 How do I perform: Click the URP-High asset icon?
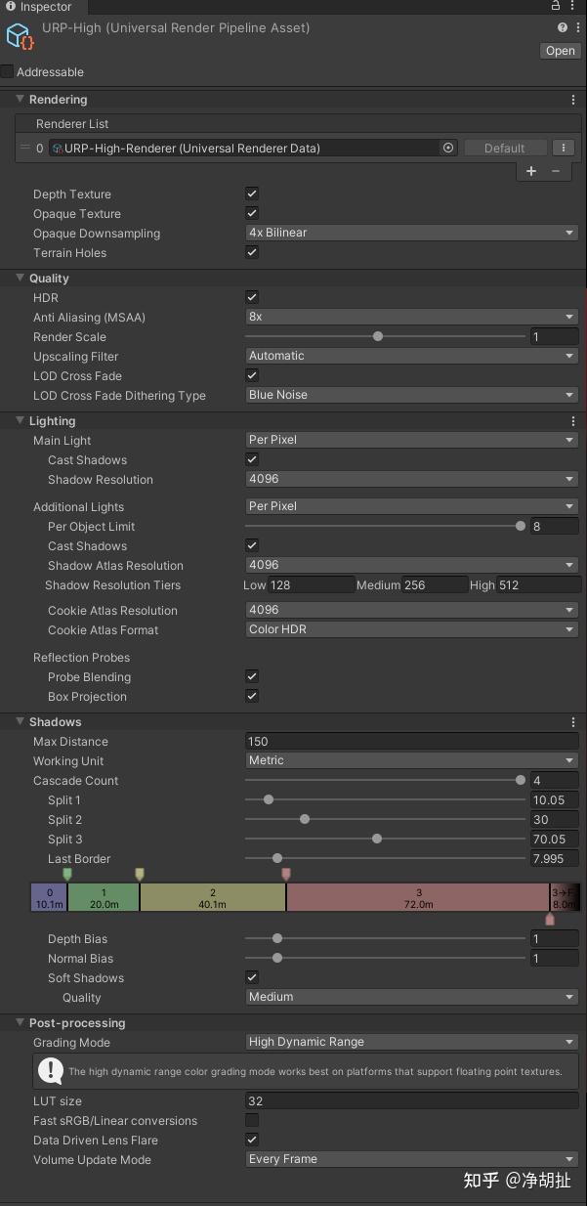coord(20,37)
